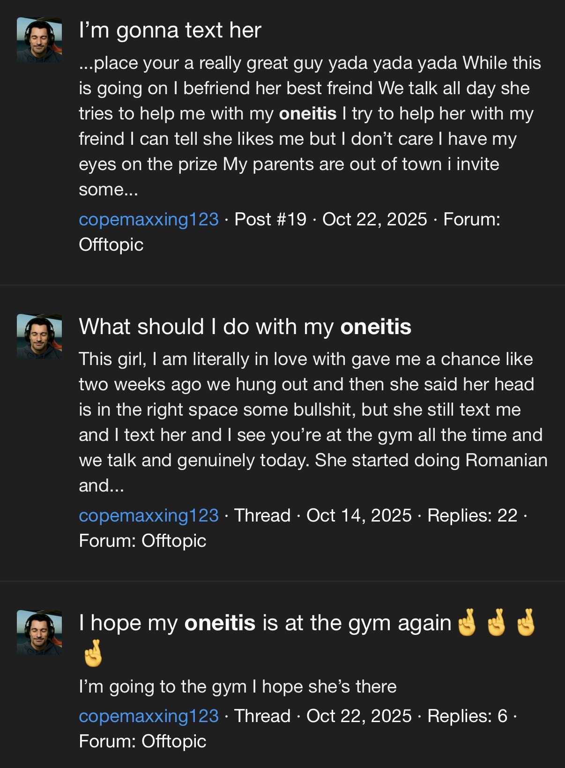This screenshot has width=565, height=768.
Task: Click the Oct 14, 2025 date
Action: point(359,515)
